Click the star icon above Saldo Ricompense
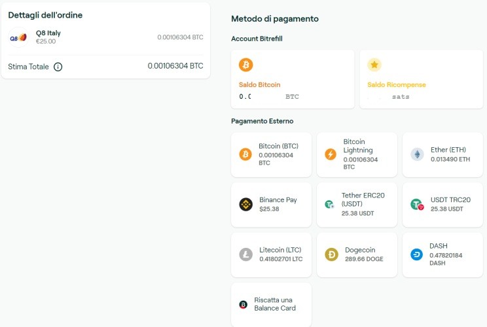This screenshot has height=327, width=487. tap(374, 65)
